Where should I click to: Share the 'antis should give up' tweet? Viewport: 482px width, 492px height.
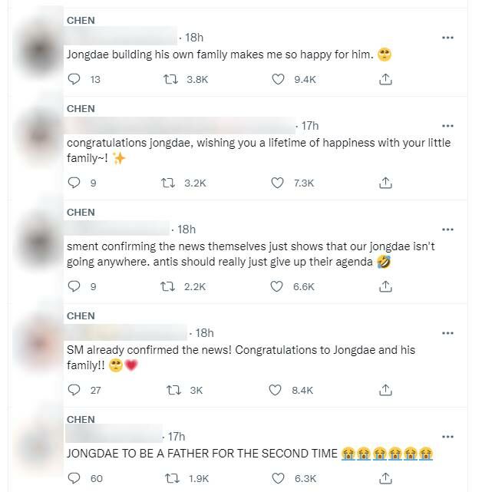[x=386, y=286]
